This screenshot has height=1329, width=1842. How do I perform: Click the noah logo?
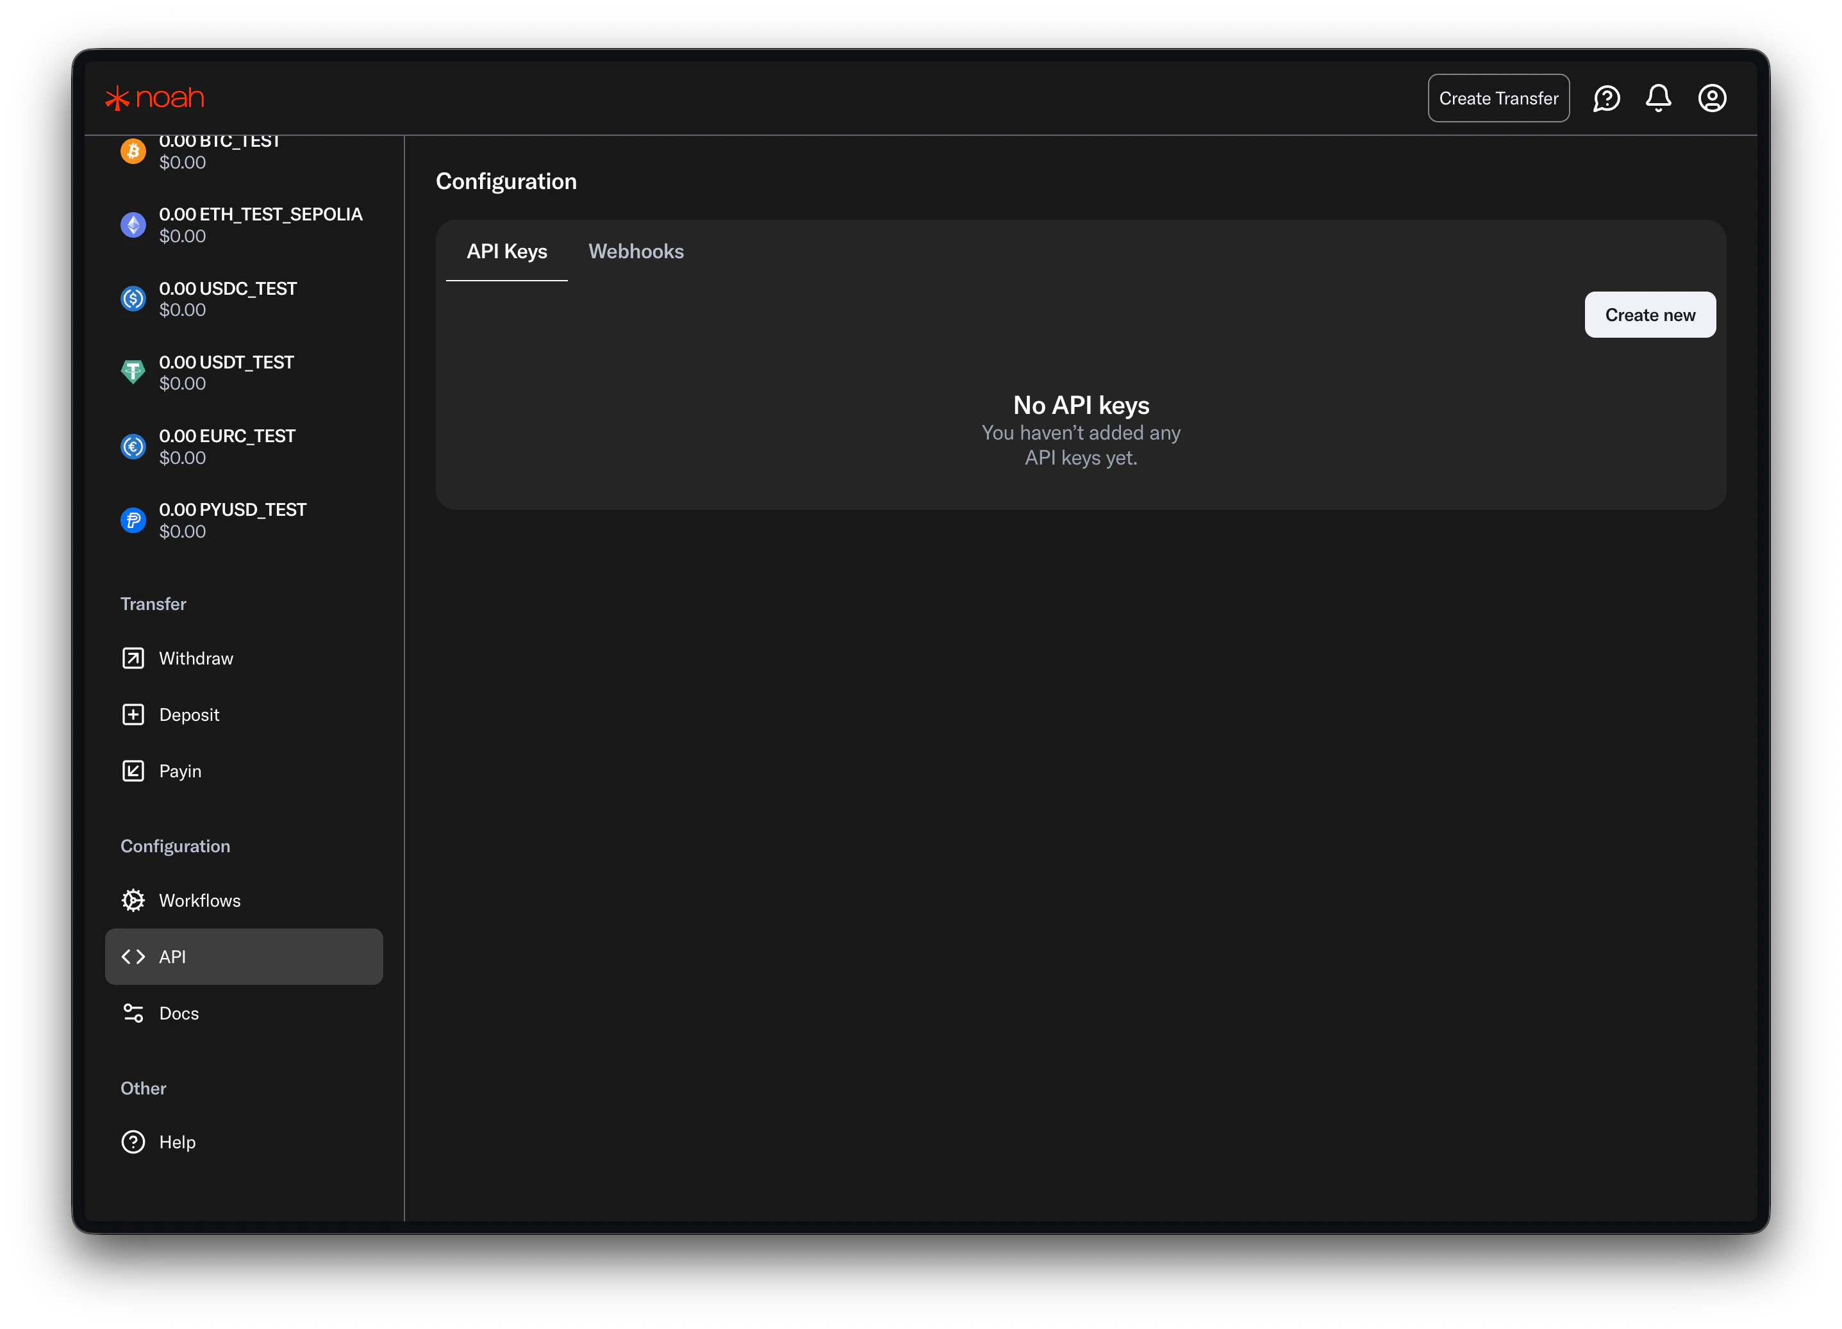154,97
